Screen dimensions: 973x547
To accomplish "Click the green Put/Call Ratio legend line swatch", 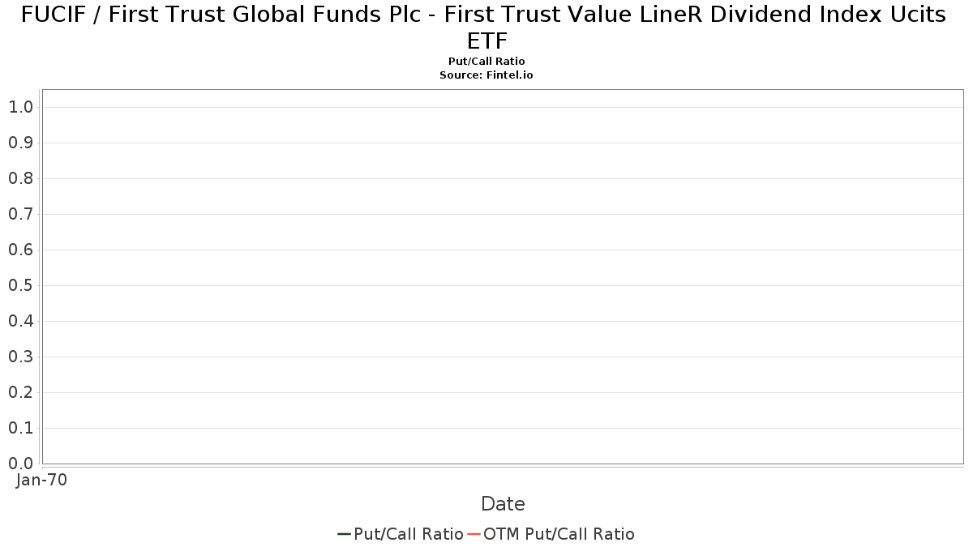I will [x=344, y=534].
